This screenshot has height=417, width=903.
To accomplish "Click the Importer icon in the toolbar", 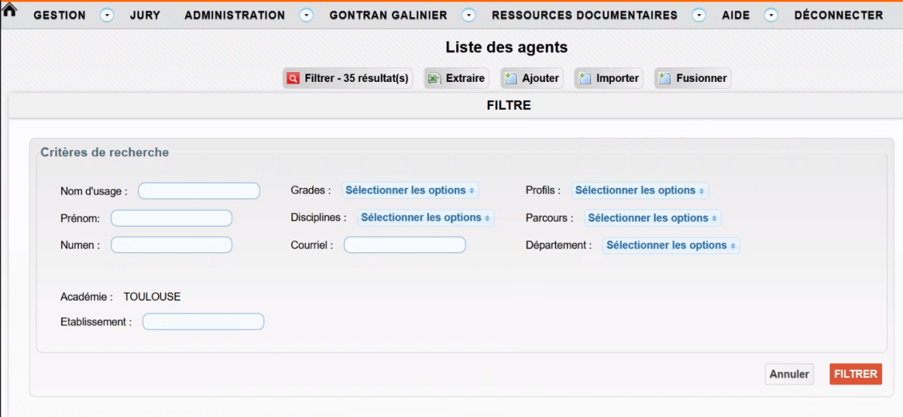I will (585, 78).
